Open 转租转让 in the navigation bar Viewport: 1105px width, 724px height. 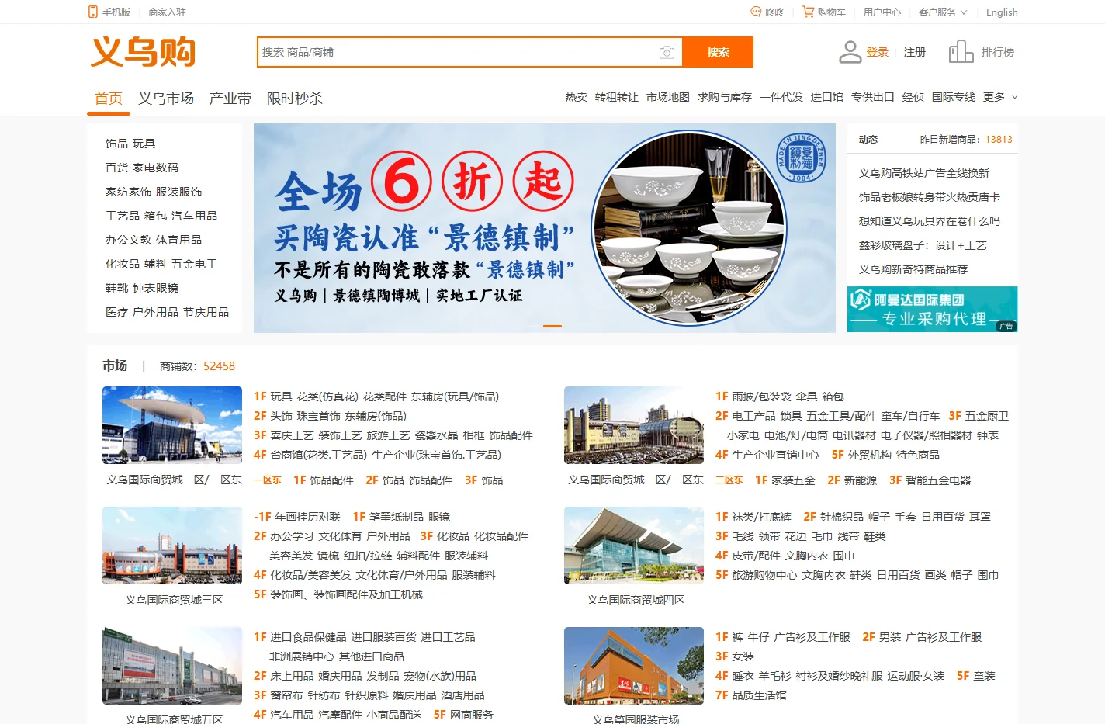click(617, 97)
